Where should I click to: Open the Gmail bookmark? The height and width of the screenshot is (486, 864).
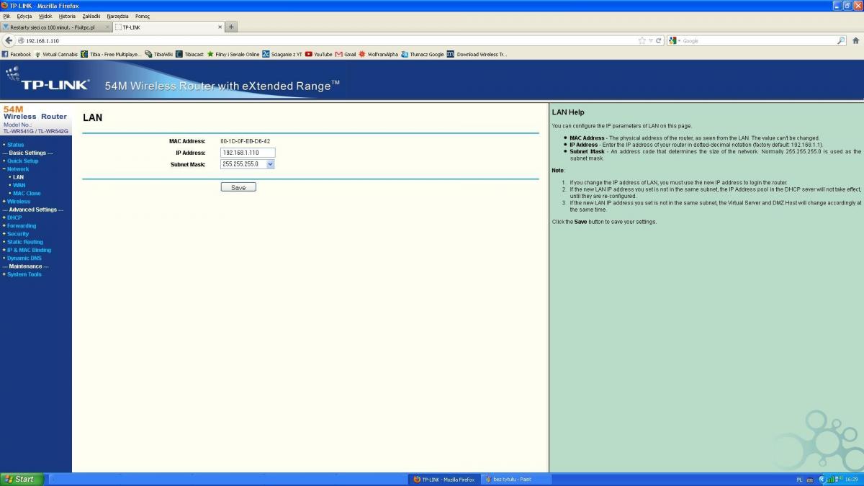[x=346, y=54]
